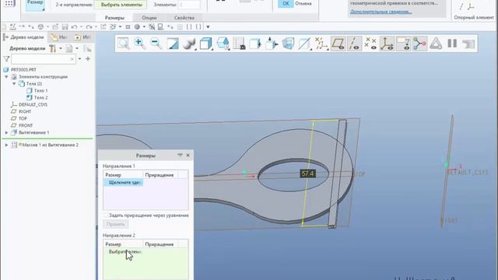The height and width of the screenshot is (280, 498).
Task: Open the Размеры tab
Action: pos(114,18)
